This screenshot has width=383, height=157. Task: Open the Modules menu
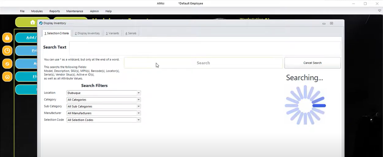click(x=37, y=11)
